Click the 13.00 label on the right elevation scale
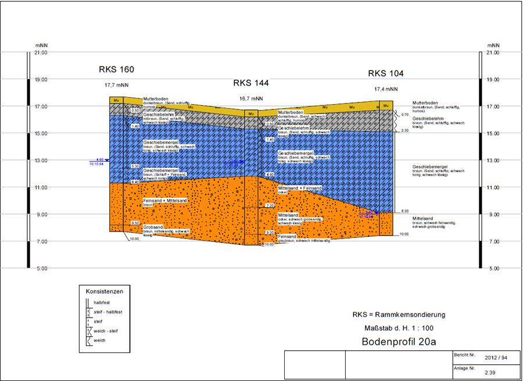Screen dimensions: 523x381 coord(493,161)
